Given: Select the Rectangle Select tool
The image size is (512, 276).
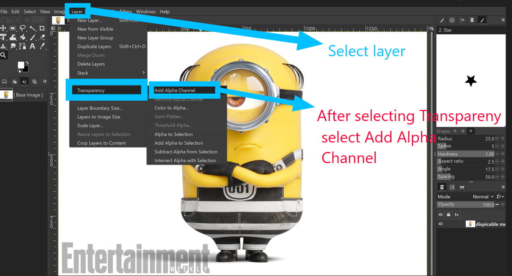Looking at the screenshot, I should [x=13, y=28].
